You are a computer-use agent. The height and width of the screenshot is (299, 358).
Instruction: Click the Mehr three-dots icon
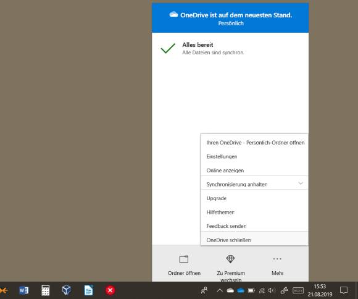(277, 259)
